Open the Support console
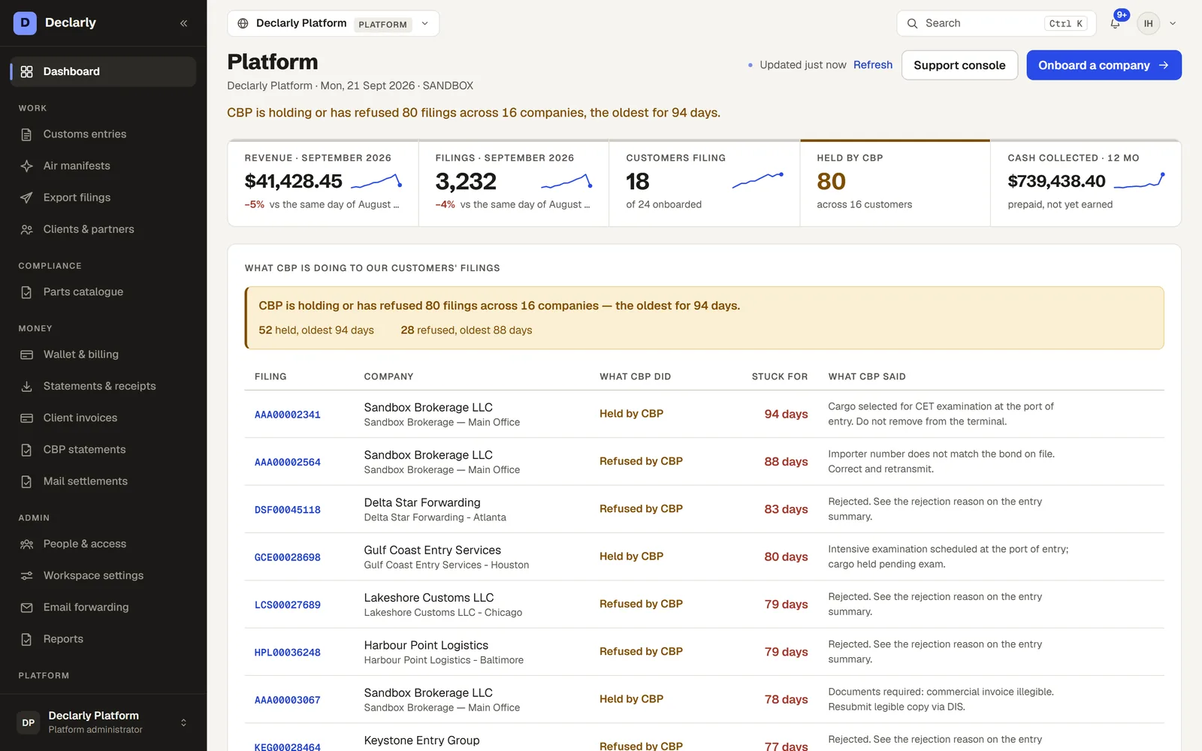Viewport: 1202px width, 751px height. tap(959, 65)
